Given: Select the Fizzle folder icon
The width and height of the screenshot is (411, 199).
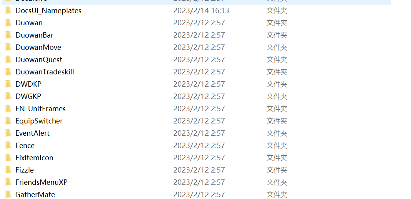Looking at the screenshot, I should 8,170.
